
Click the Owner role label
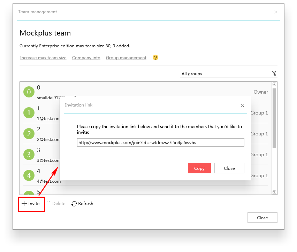click(x=261, y=92)
